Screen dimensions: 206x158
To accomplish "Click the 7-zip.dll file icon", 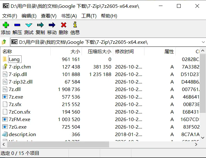I will click(x=5, y=74).
